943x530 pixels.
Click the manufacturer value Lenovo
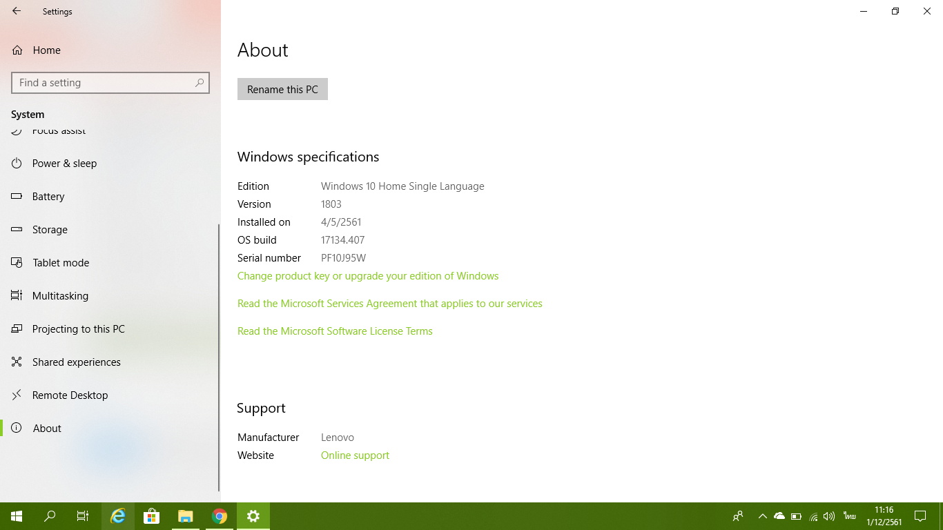coord(338,438)
